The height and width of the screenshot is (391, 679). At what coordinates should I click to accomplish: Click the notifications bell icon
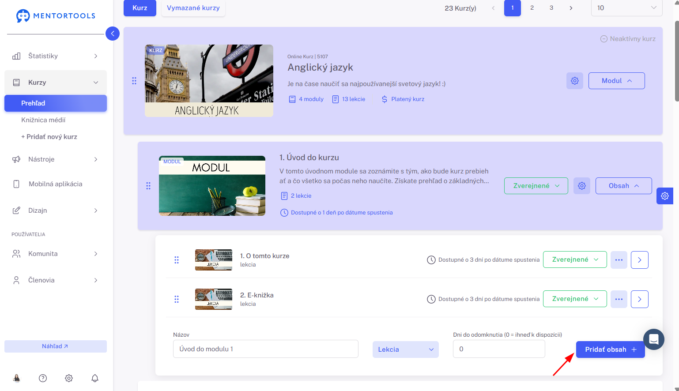[95, 378]
